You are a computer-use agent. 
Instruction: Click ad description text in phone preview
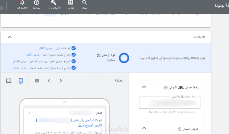tap(68, 133)
